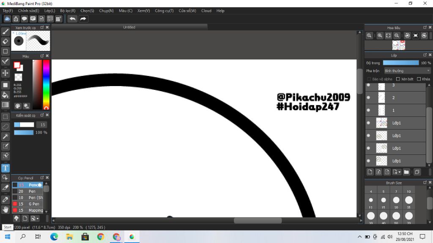
Task: Select the Bucket fill tool
Action: (5, 95)
